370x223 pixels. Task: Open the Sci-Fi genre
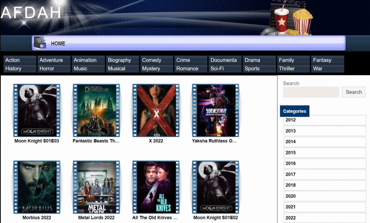point(225,68)
